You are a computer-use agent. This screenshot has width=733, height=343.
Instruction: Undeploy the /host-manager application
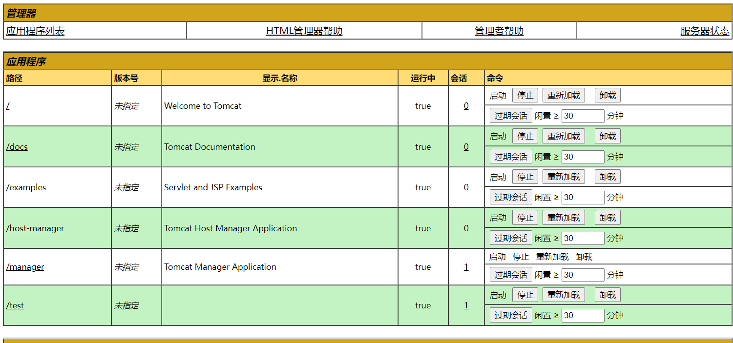click(607, 218)
